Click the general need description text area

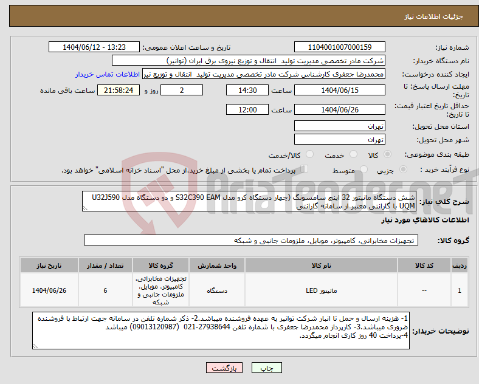click(x=249, y=201)
